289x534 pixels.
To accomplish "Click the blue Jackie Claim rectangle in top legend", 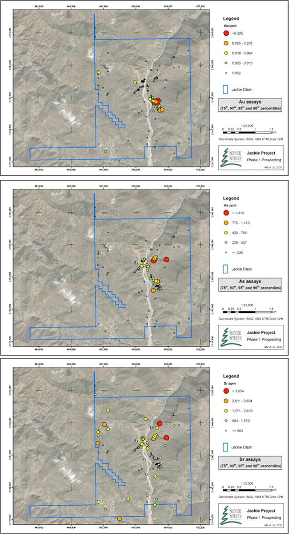I will pyautogui.click(x=226, y=89).
